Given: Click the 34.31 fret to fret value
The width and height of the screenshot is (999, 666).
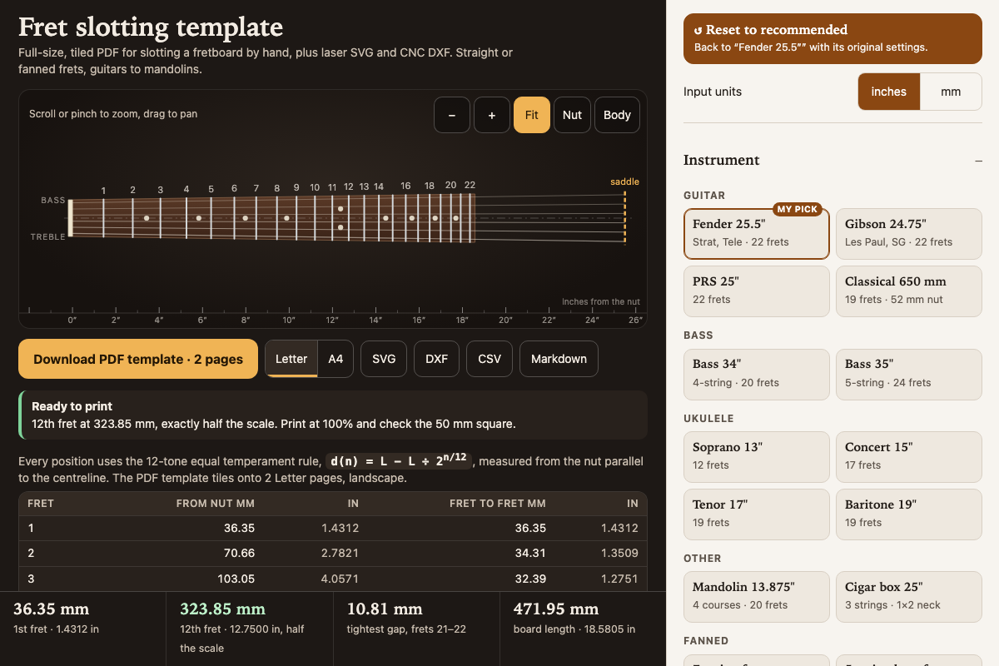Looking at the screenshot, I should [530, 553].
